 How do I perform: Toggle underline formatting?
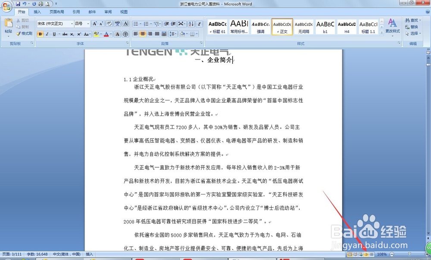click(x=54, y=34)
